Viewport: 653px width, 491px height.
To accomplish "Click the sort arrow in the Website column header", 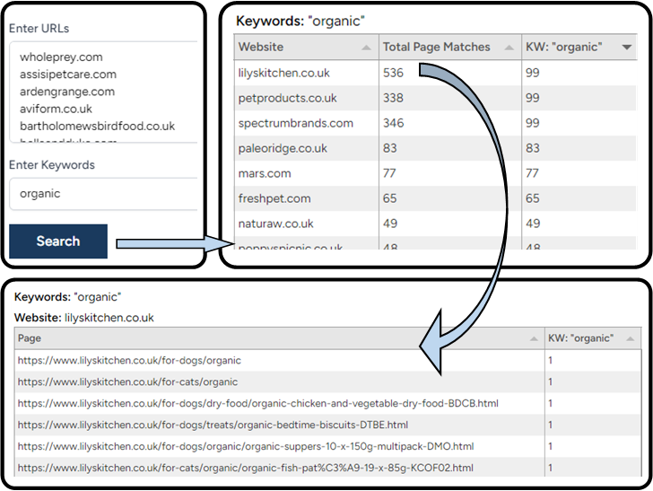I will (366, 48).
